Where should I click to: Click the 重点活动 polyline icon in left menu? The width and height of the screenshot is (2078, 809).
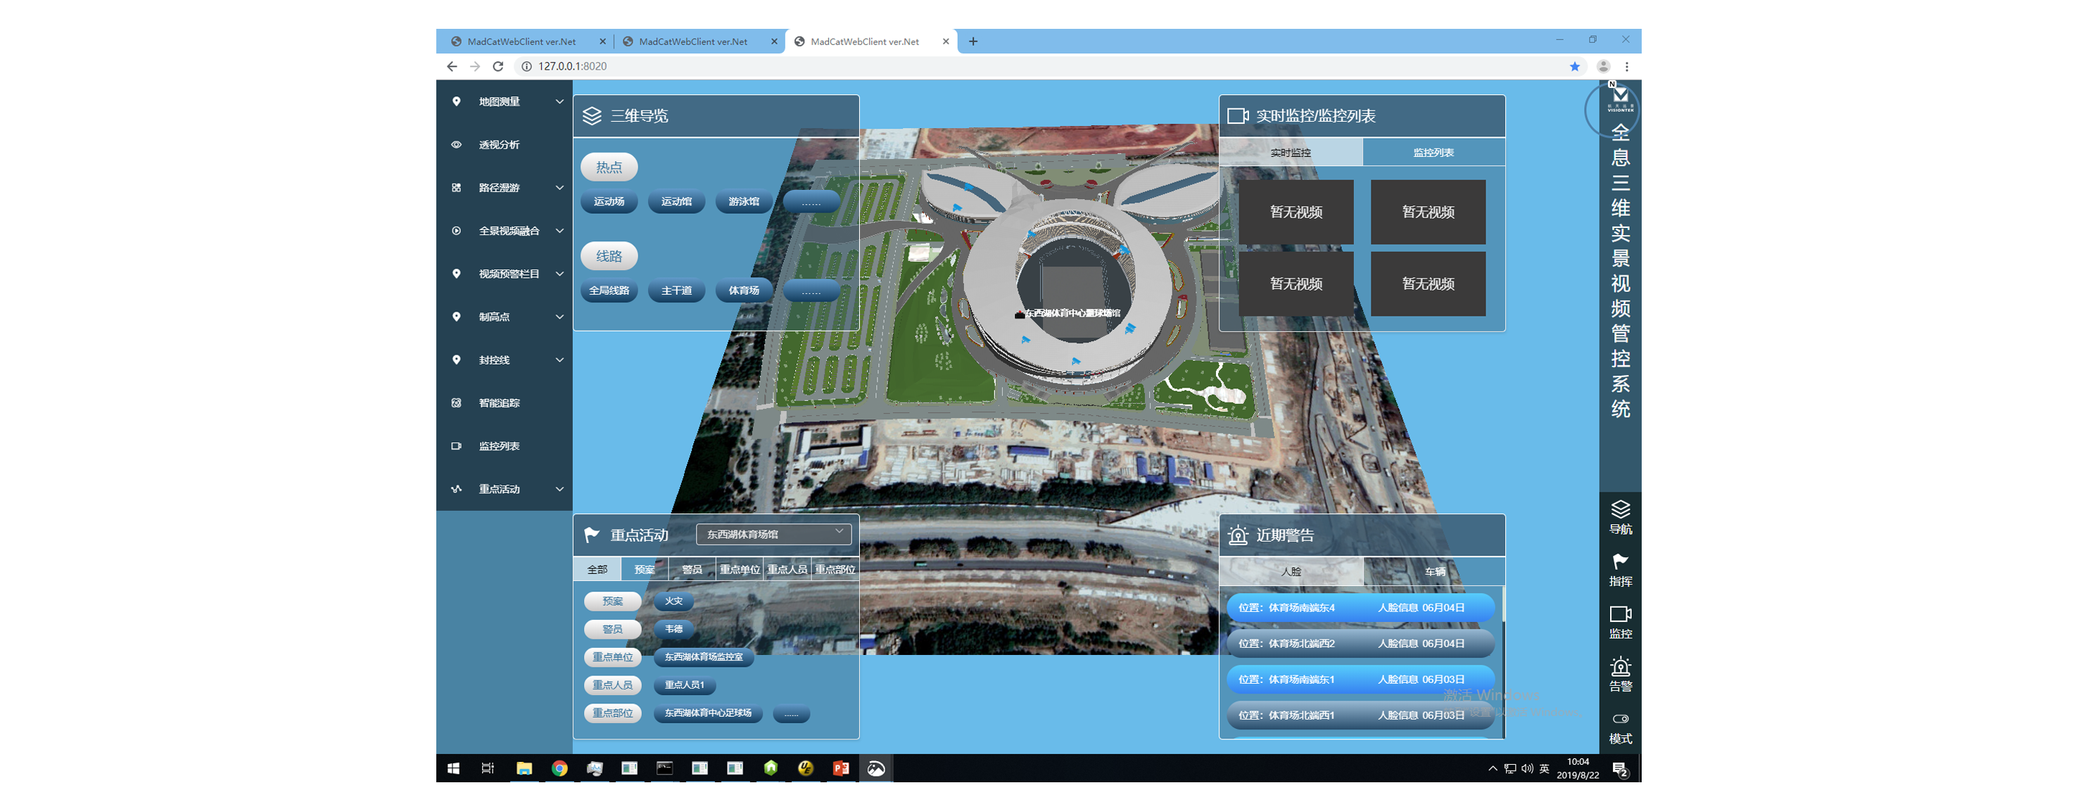coord(457,489)
